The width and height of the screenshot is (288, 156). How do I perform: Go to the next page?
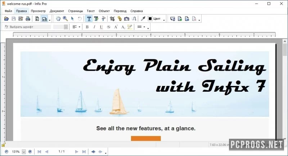pyautogui.click(x=77, y=152)
